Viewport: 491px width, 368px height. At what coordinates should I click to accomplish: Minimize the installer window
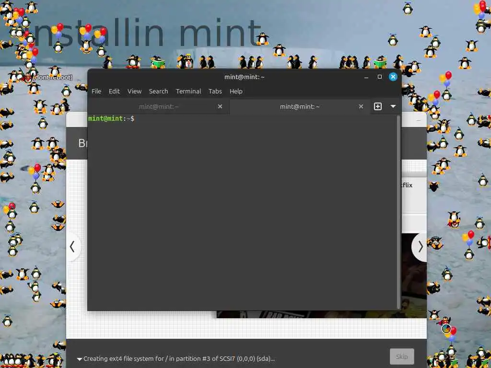(x=419, y=120)
